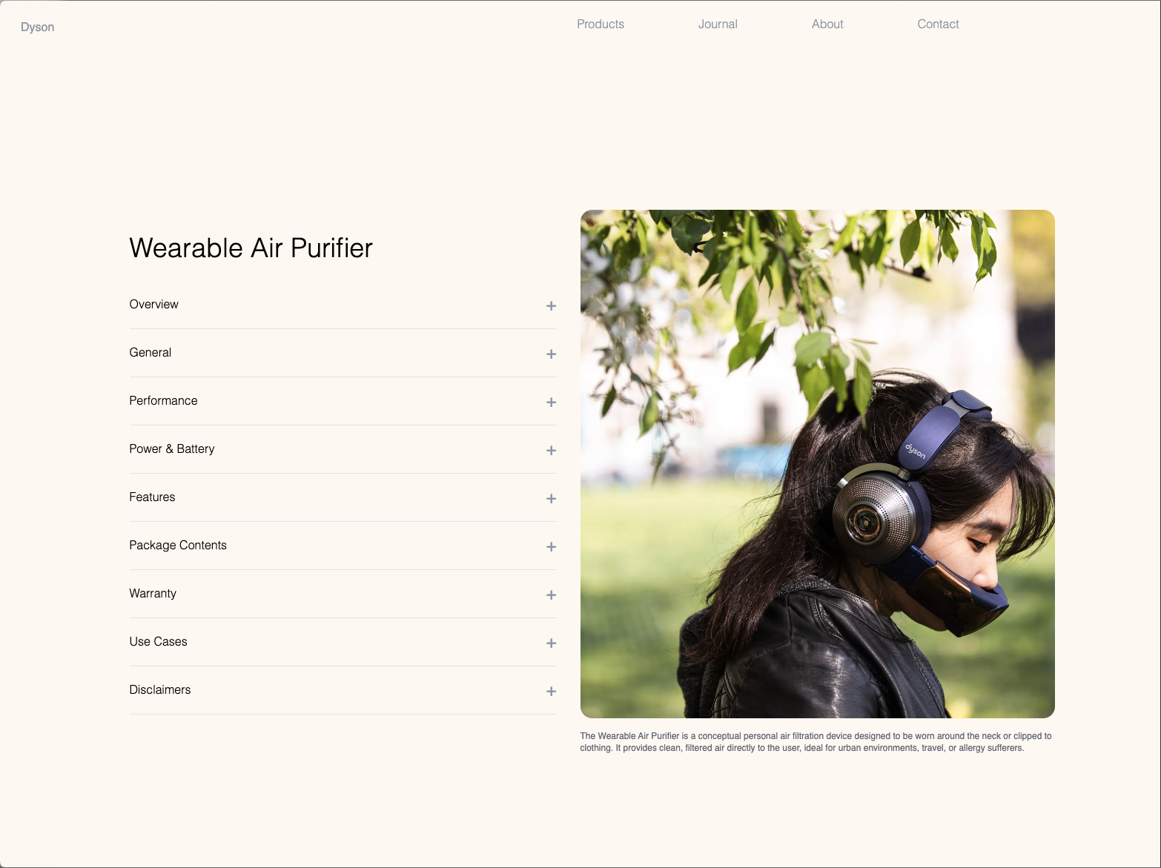Open Warranty via its plus icon
Viewport: 1161px width, 868px height.
point(551,594)
